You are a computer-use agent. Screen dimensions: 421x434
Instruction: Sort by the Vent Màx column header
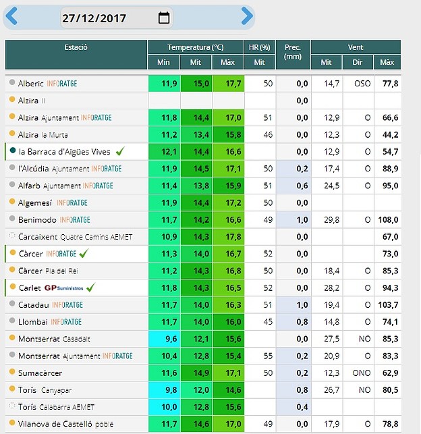(387, 62)
